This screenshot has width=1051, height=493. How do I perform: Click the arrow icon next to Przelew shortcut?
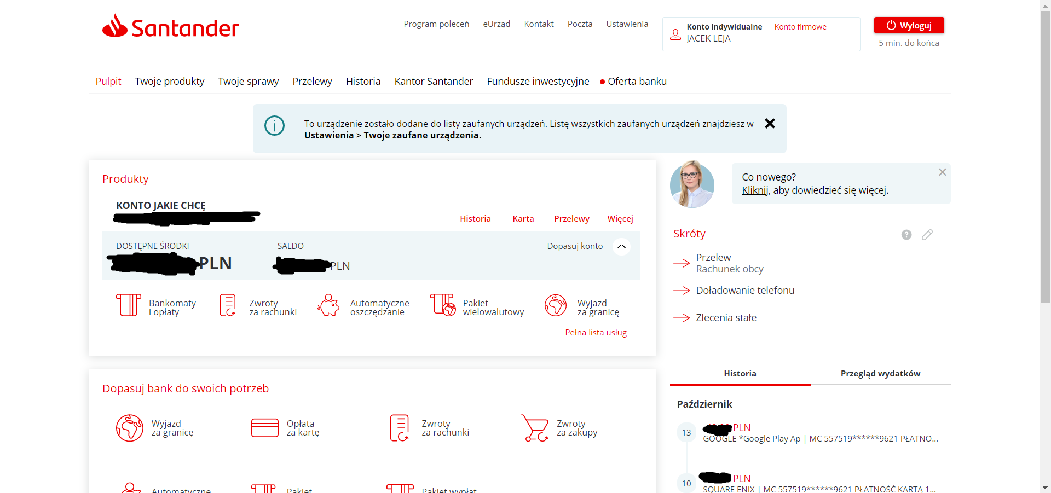[x=682, y=263]
